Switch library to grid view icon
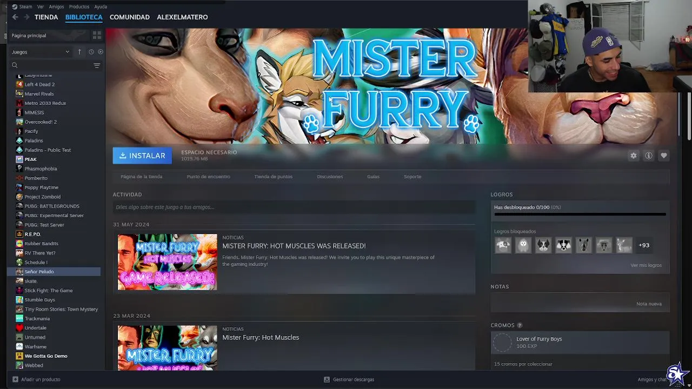Viewport: 692px width, 389px height. pos(97,35)
